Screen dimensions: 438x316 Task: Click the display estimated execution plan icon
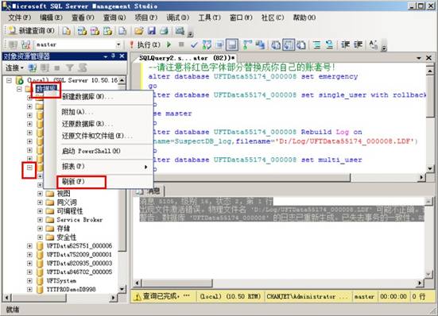click(x=207, y=44)
